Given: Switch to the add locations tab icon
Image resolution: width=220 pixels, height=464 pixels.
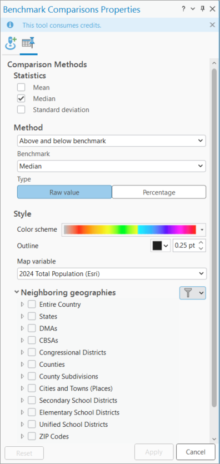Looking at the screenshot, I should tap(11, 43).
